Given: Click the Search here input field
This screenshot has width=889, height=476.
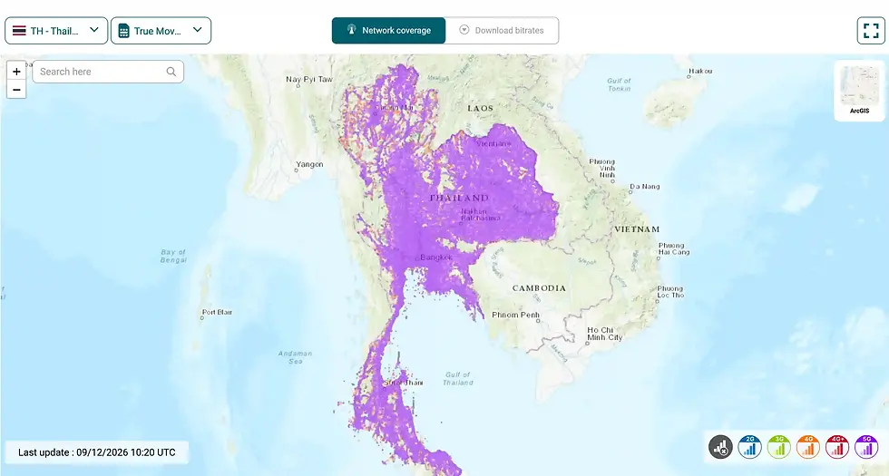Looking at the screenshot, I should 108,72.
